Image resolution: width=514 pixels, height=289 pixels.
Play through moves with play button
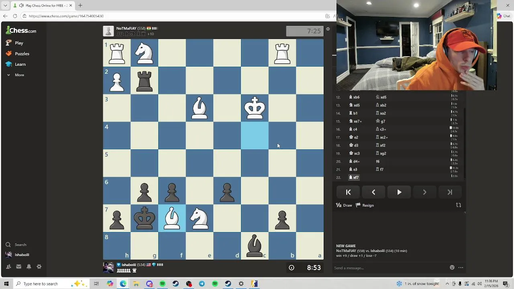[399, 192]
